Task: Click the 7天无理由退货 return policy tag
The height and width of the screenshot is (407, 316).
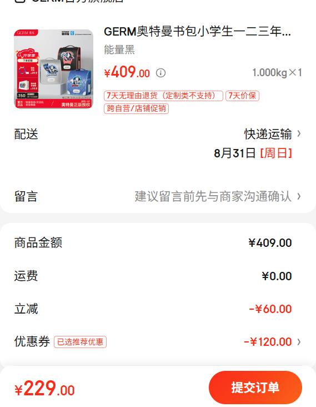Action: pyautogui.click(x=163, y=96)
